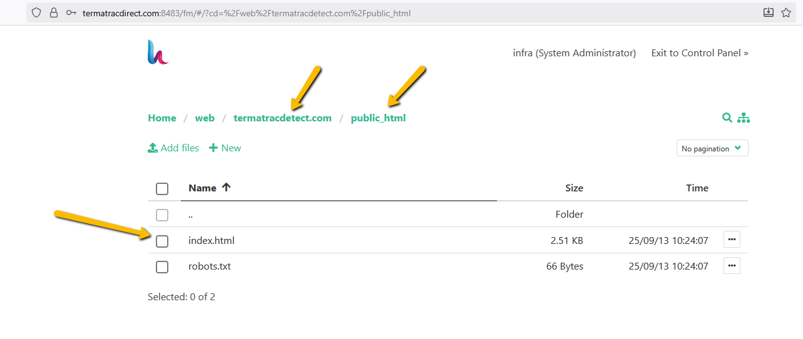Click the 'Folder' label in parent row
Viewport: 803px width, 339px height.
pos(570,214)
